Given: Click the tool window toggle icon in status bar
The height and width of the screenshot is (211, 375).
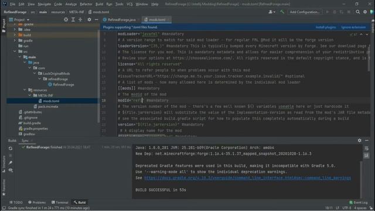Looking at the screenshot, I should point(4,208).
